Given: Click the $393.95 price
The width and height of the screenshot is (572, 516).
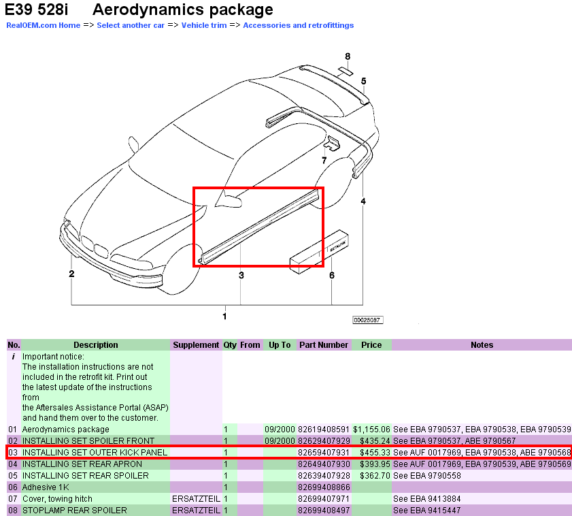Looking at the screenshot, I should point(375,464).
